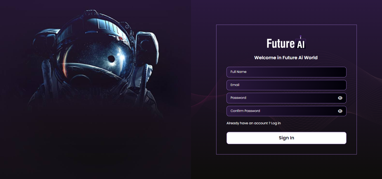The height and width of the screenshot is (179, 382).
Task: Click the Already have an account text
Action: pos(247,123)
